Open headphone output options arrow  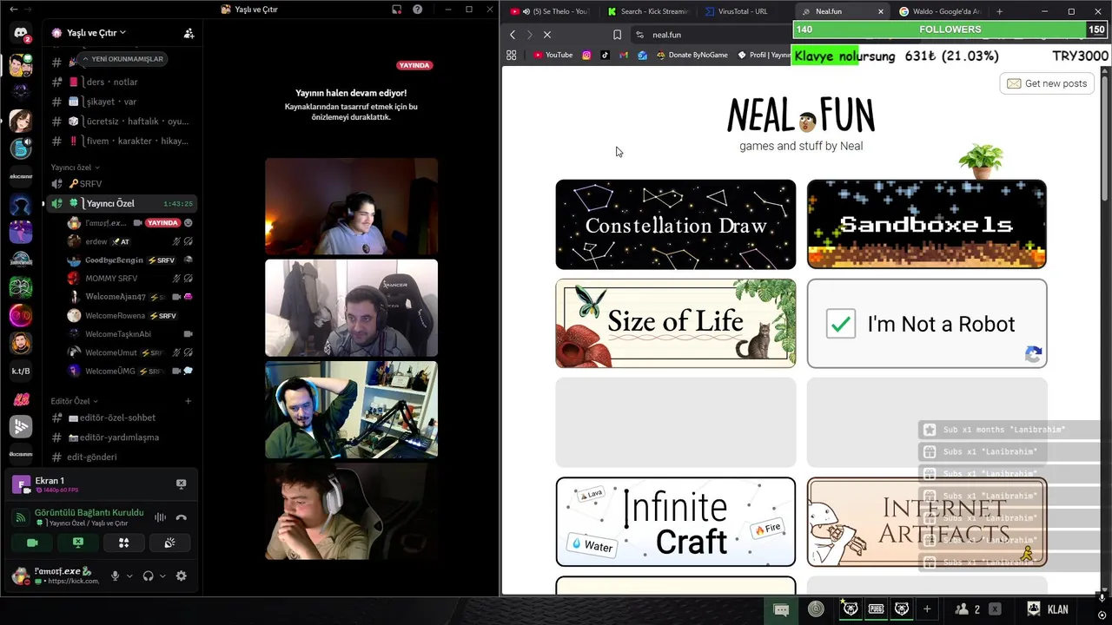(x=162, y=576)
